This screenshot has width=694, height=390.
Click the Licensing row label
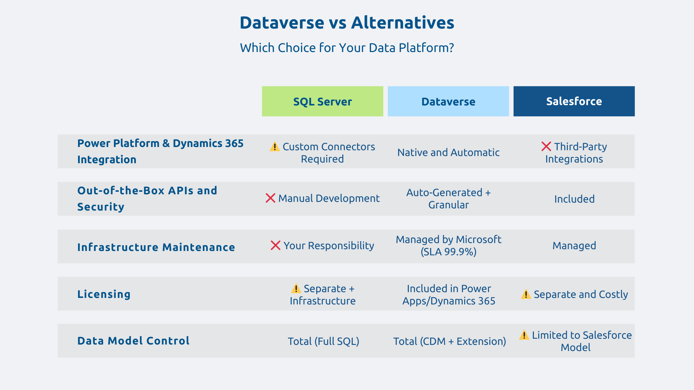pos(104,294)
